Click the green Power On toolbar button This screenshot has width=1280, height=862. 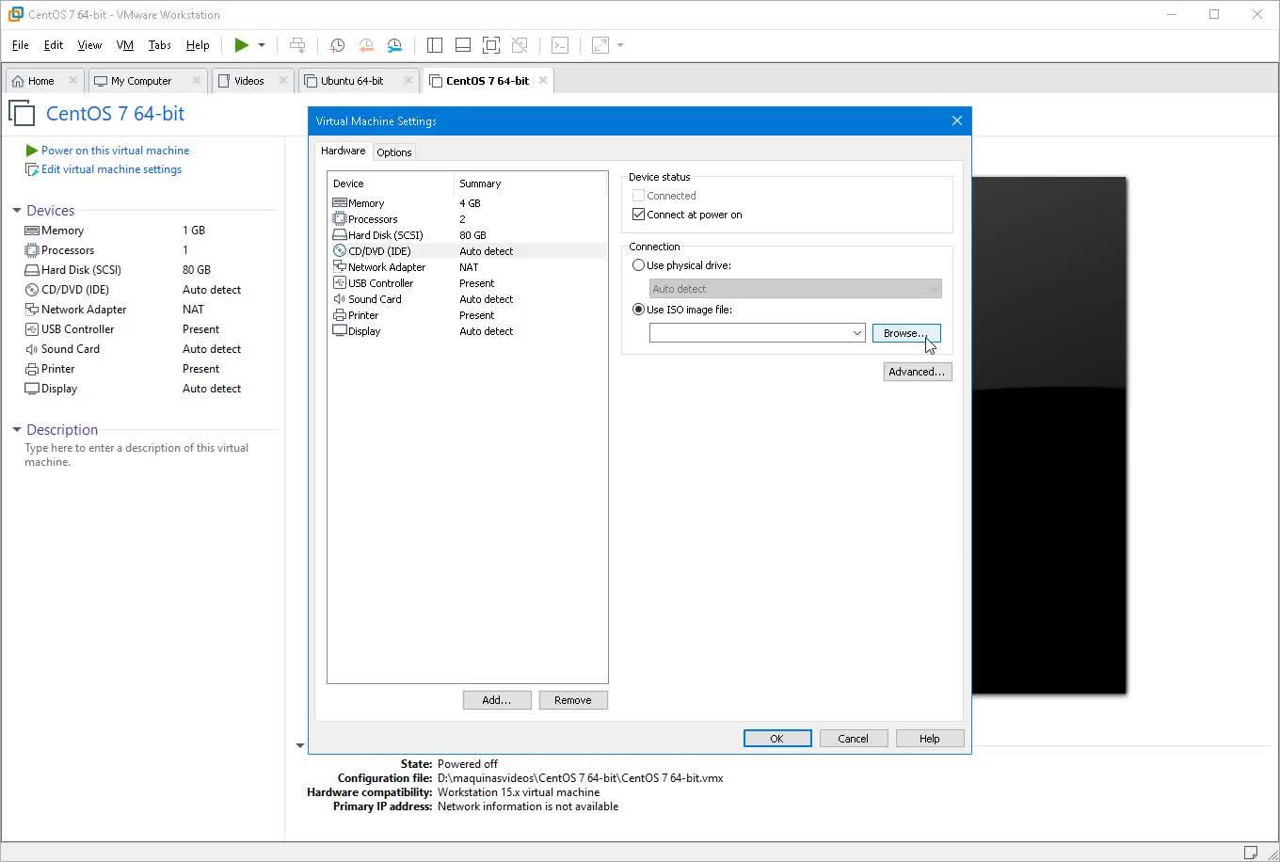pyautogui.click(x=242, y=45)
